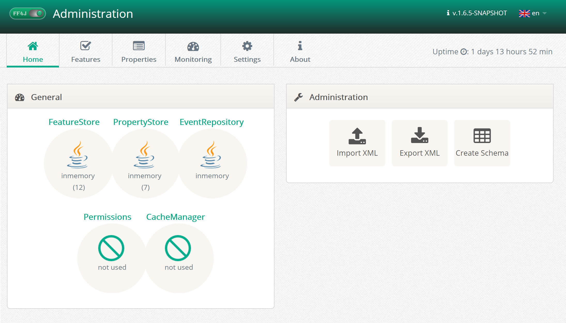Click the UK flag language icon

pos(524,13)
